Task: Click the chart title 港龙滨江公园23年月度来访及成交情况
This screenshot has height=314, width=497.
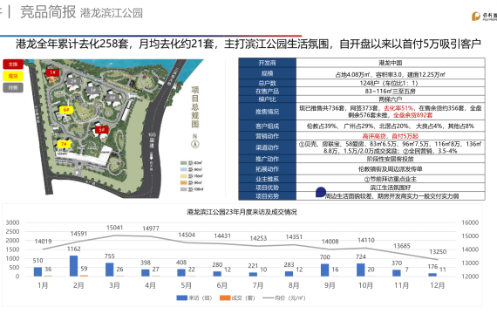Action: pos(242,212)
